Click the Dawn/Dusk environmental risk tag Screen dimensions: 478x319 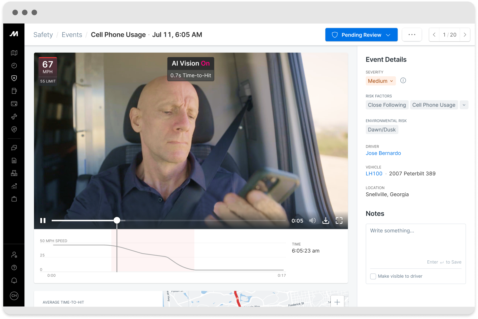382,130
